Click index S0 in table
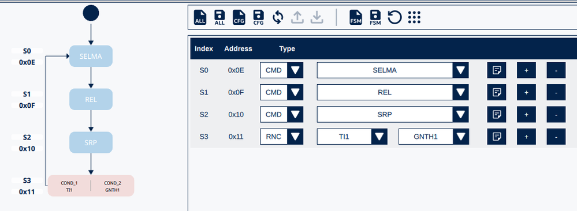Screen dimensions: 577x211 click(204, 70)
